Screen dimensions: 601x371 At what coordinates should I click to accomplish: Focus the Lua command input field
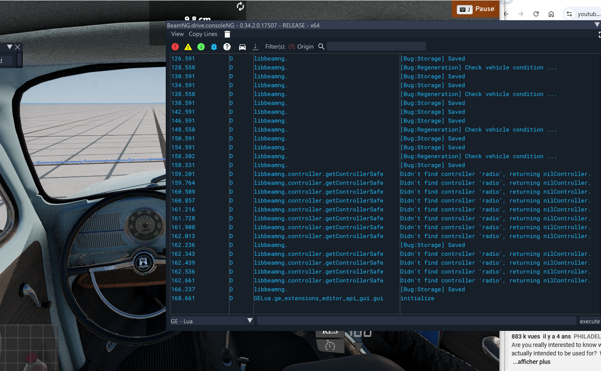[x=417, y=321]
